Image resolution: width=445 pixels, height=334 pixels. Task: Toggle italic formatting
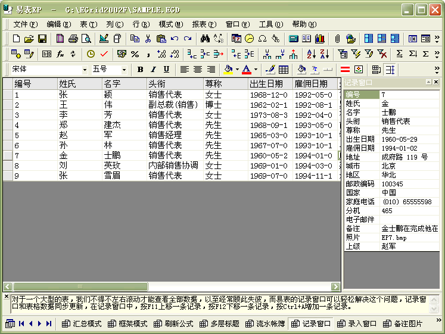click(153, 70)
